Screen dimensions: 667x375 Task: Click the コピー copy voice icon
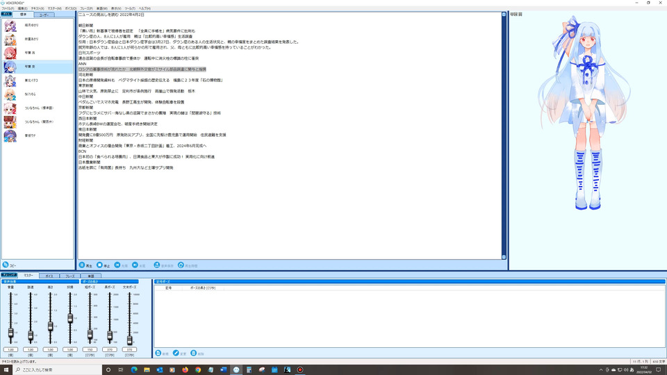click(6, 265)
